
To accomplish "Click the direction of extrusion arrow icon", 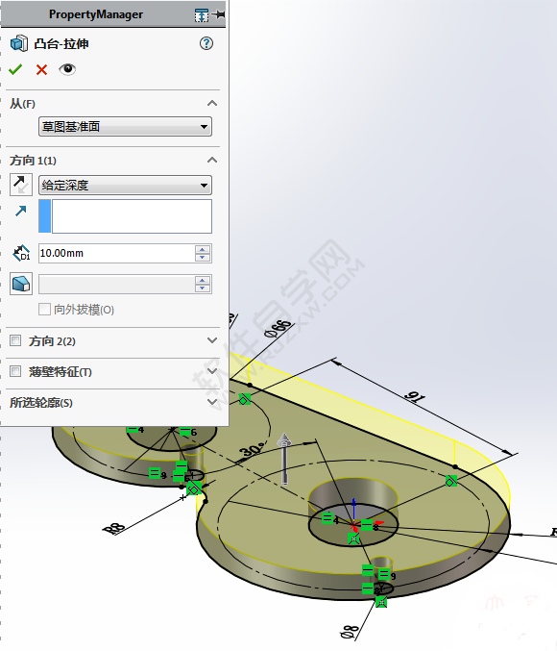I will [21, 211].
